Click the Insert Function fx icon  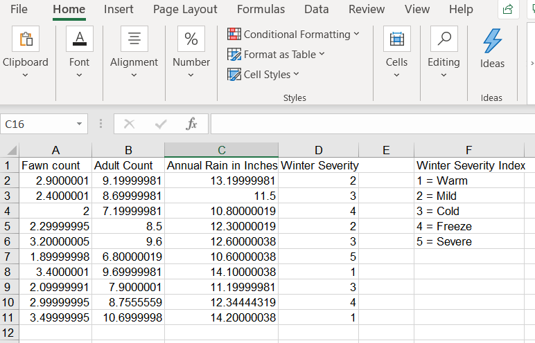[192, 124]
